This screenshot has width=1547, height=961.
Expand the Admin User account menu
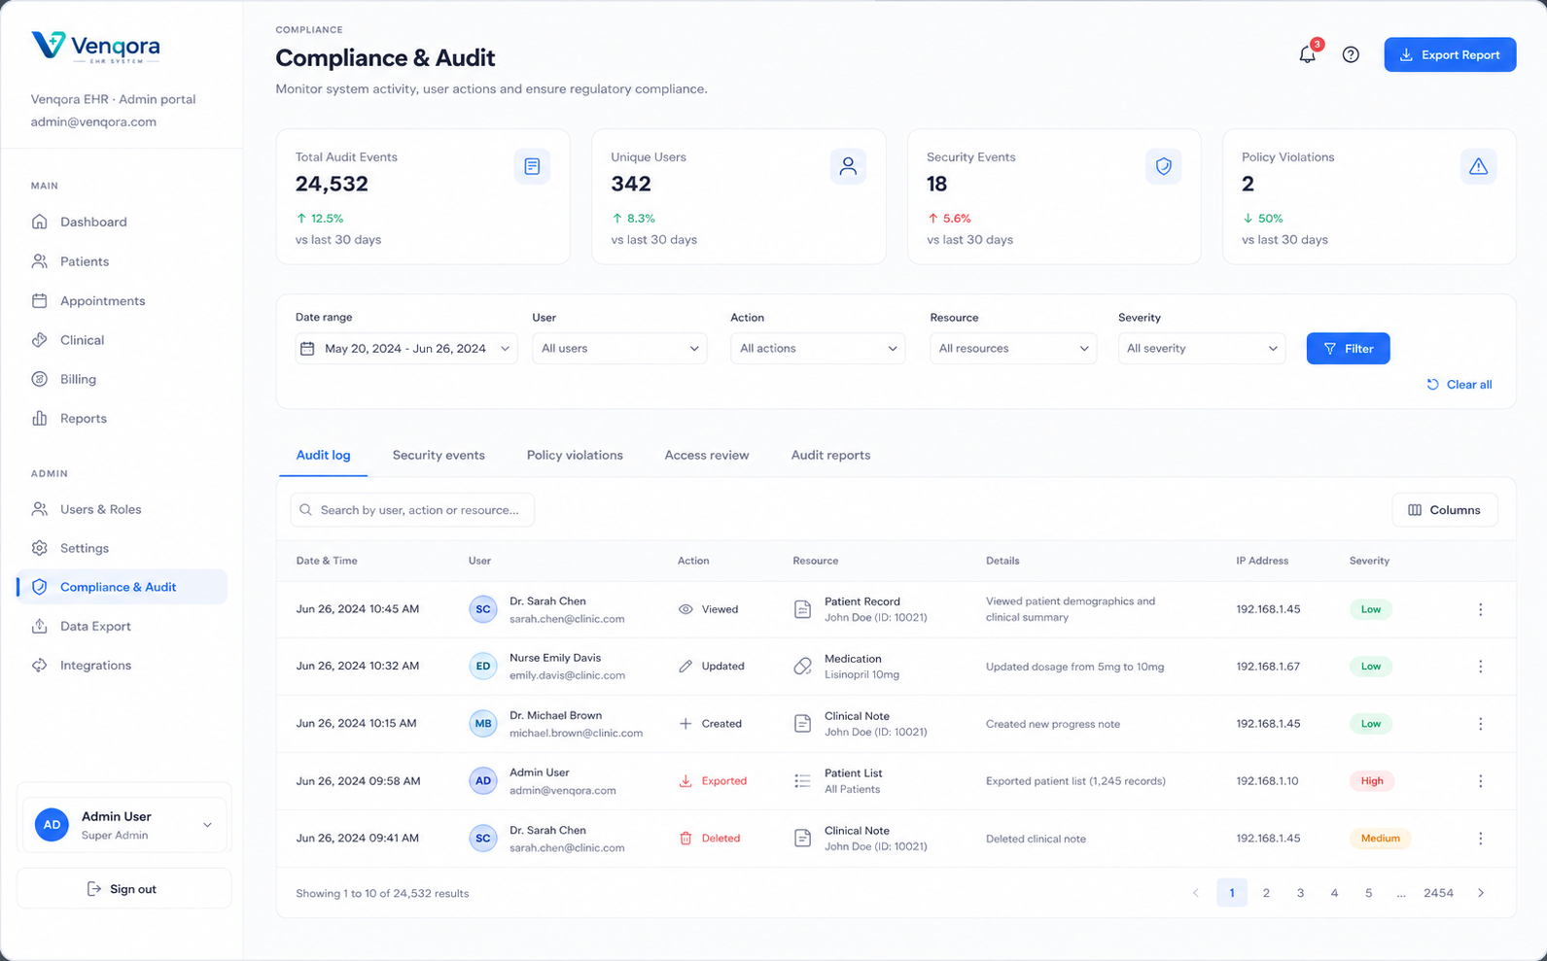point(124,825)
